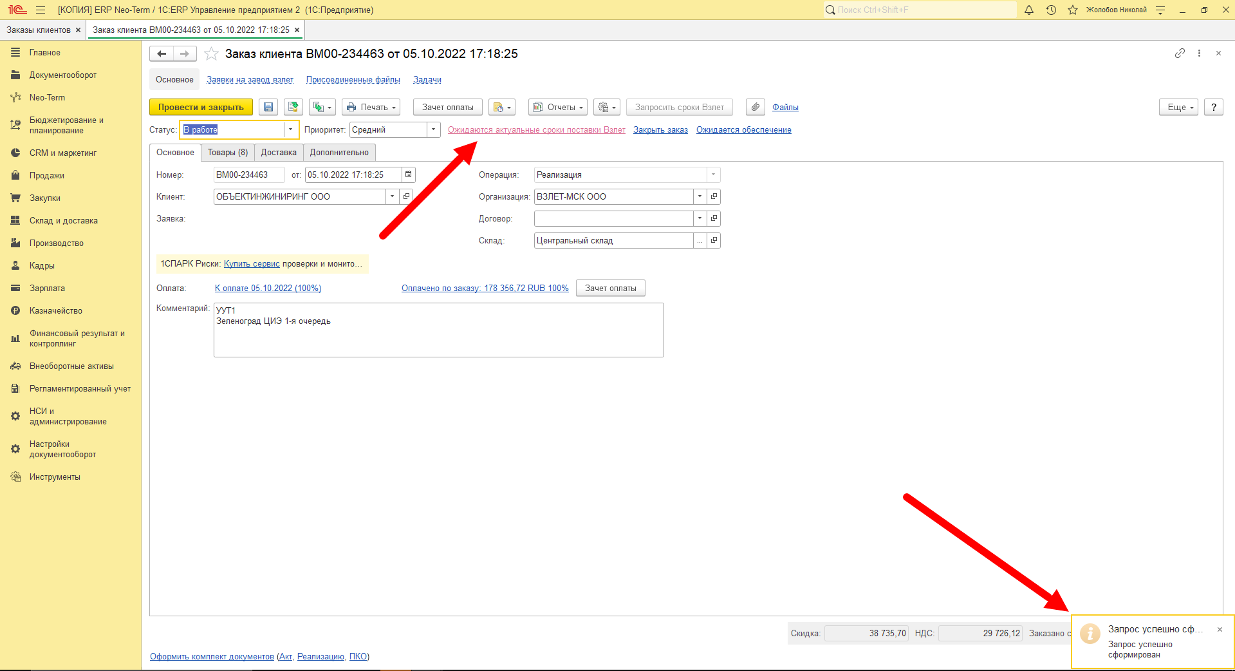Add this order to favorites star
This screenshot has width=1235, height=671.
(x=211, y=54)
